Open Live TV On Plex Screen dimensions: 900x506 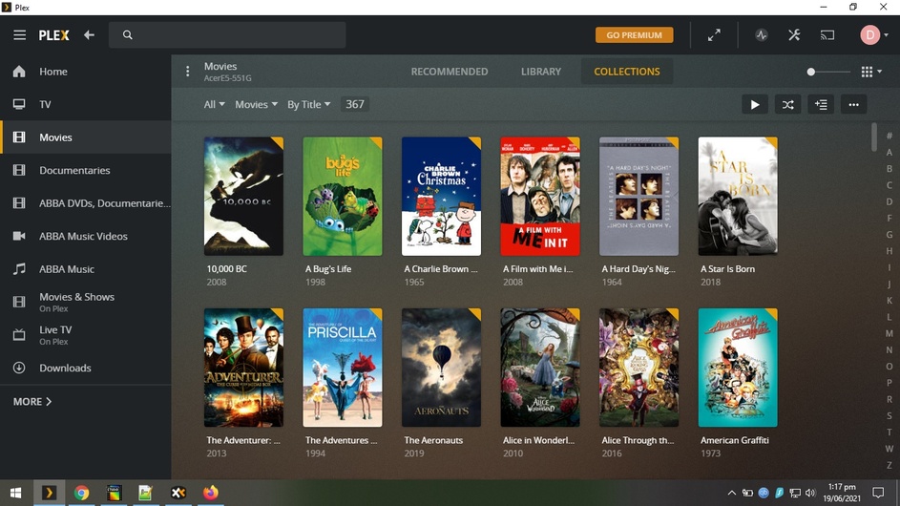click(x=86, y=335)
